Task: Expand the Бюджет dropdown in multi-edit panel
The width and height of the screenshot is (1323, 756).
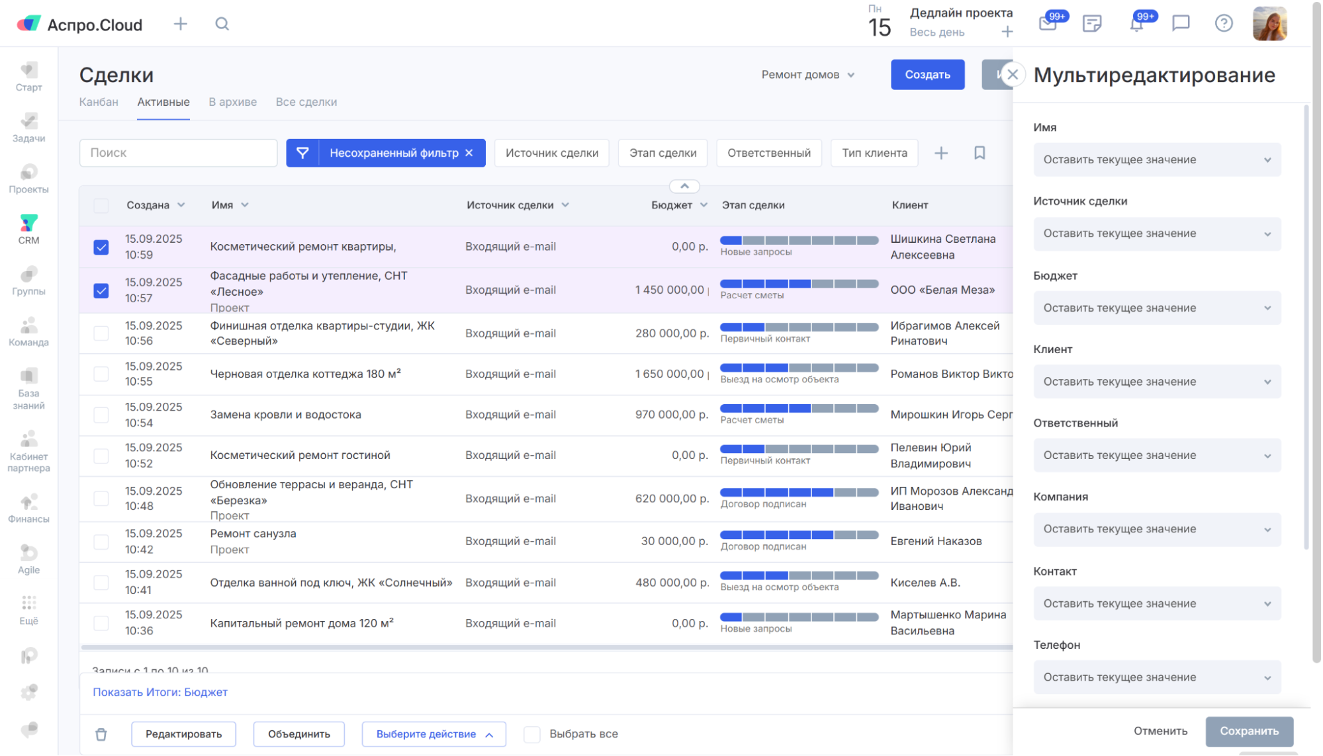Action: (x=1157, y=308)
